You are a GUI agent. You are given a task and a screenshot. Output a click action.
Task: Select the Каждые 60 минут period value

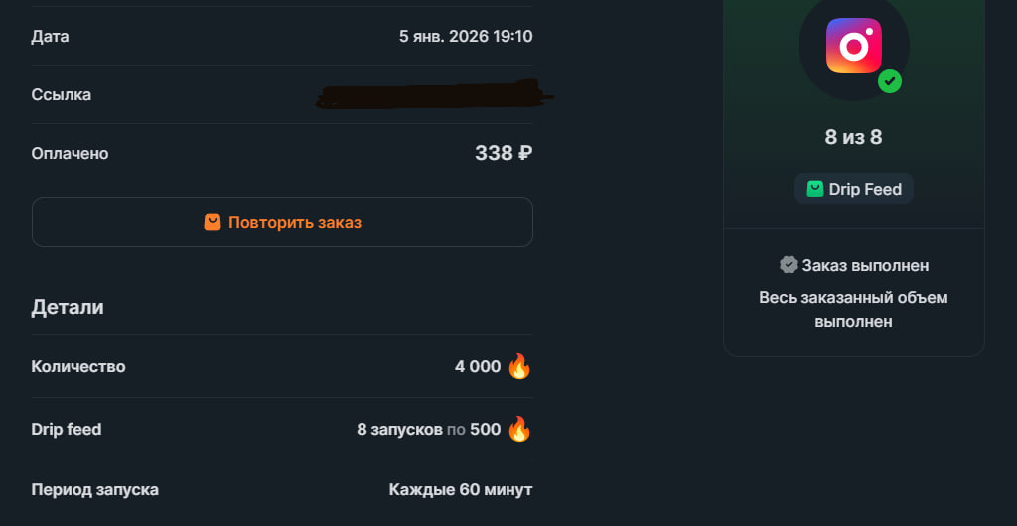coord(461,490)
